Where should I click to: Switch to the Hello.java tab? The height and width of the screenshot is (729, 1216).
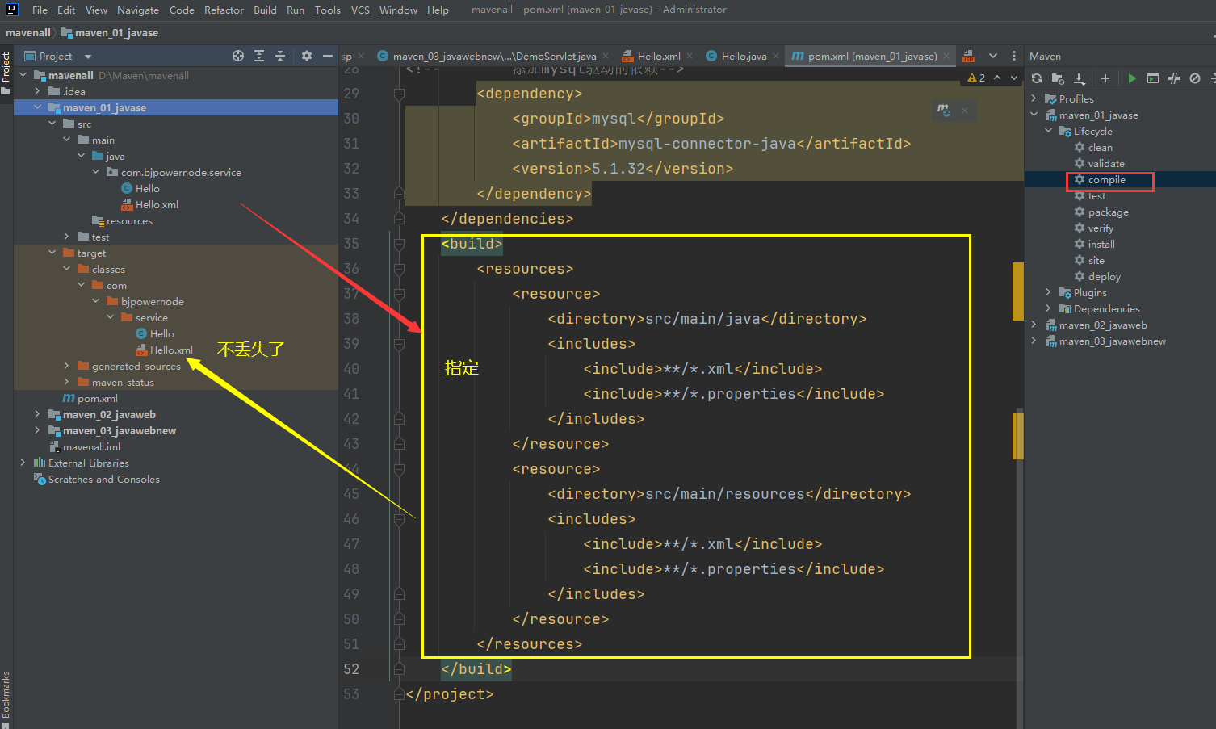point(743,56)
